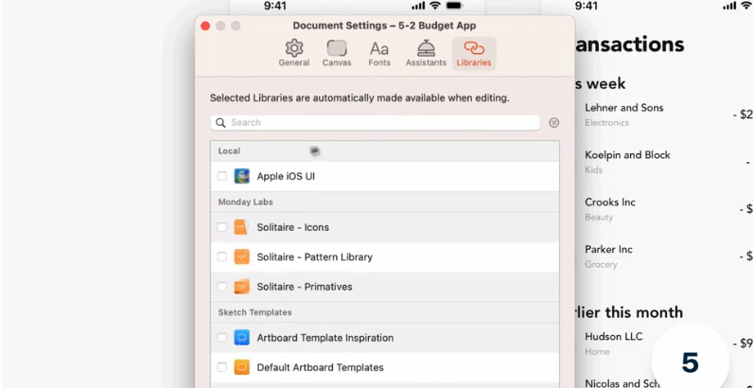Check the Default Artboard Templates checkbox
Screen dimensions: 754x388
pyautogui.click(x=221, y=367)
